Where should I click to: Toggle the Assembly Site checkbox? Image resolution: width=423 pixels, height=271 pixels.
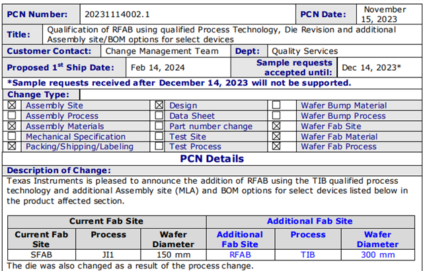point(12,105)
